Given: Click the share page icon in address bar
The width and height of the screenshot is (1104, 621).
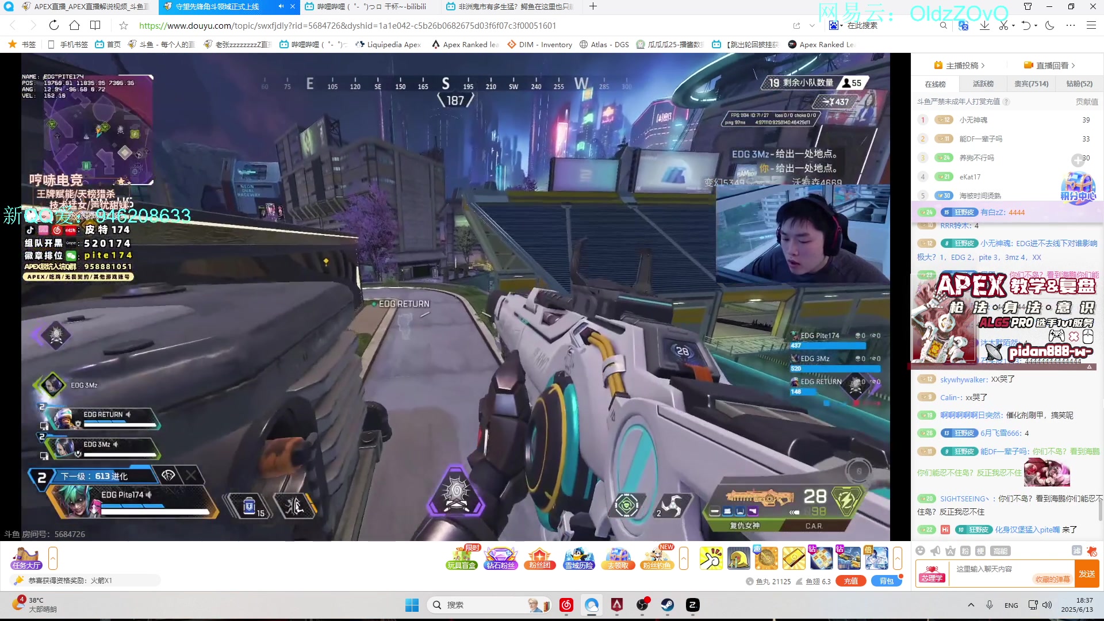Looking at the screenshot, I should tap(796, 25).
